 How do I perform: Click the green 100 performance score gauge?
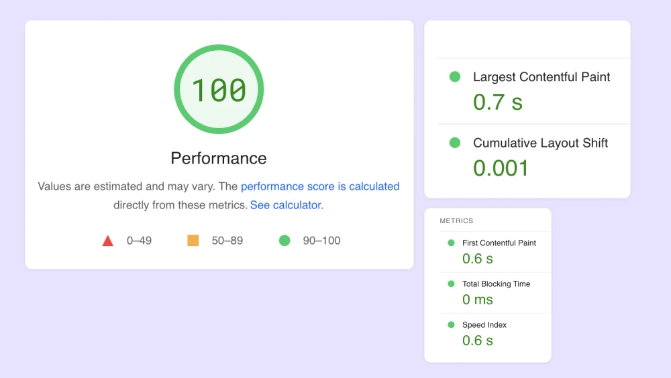(219, 89)
